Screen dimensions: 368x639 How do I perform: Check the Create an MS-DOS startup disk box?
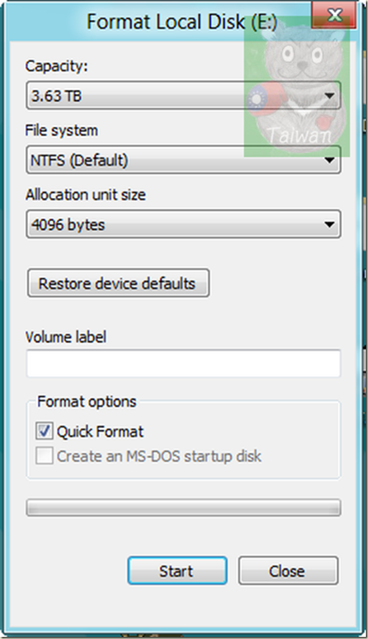[x=44, y=456]
